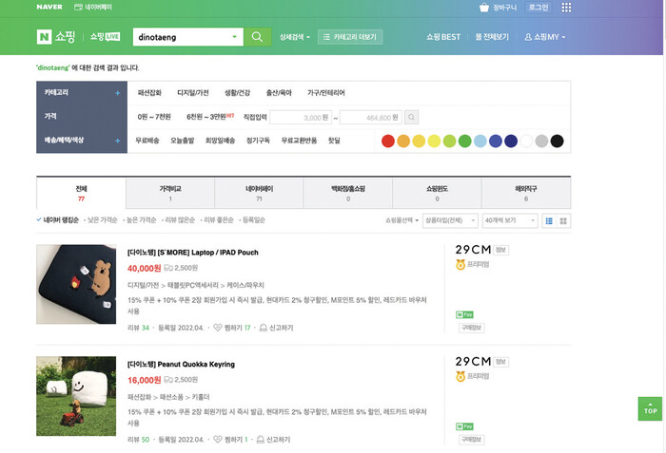Screen dimensions: 666x453
Task: Pick the black color swatch filter
Action: click(x=557, y=141)
